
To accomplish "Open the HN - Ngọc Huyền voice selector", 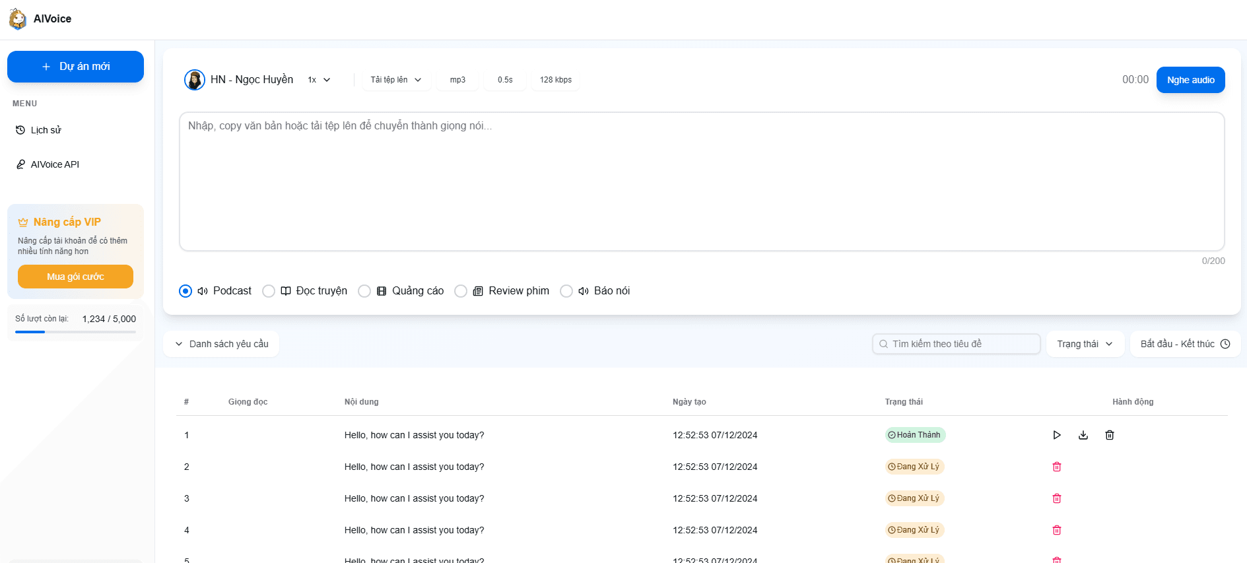I will (x=239, y=80).
